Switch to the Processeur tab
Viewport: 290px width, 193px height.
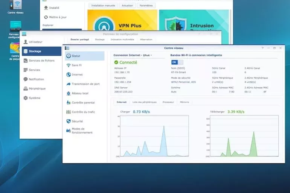click(168, 102)
